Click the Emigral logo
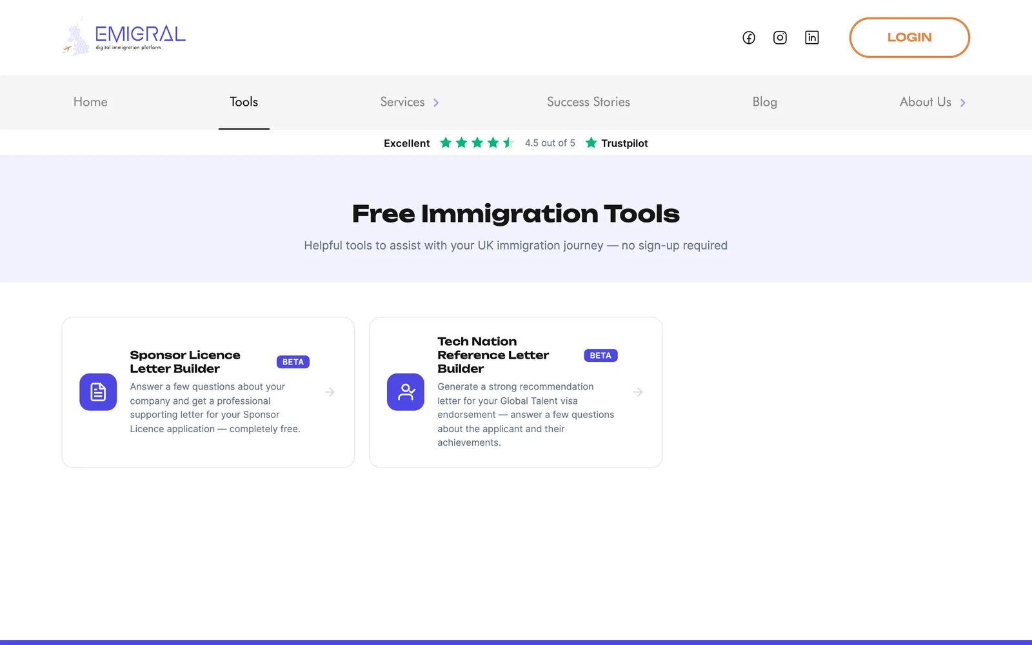The image size is (1032, 645). pyautogui.click(x=124, y=37)
